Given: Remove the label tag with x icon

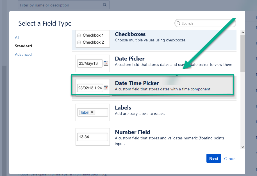Looking at the screenshot, I should click(x=92, y=112).
